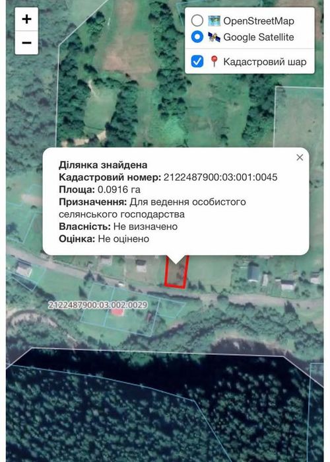
Task: Click the red-roofed building on the map
Action: click(117, 312)
